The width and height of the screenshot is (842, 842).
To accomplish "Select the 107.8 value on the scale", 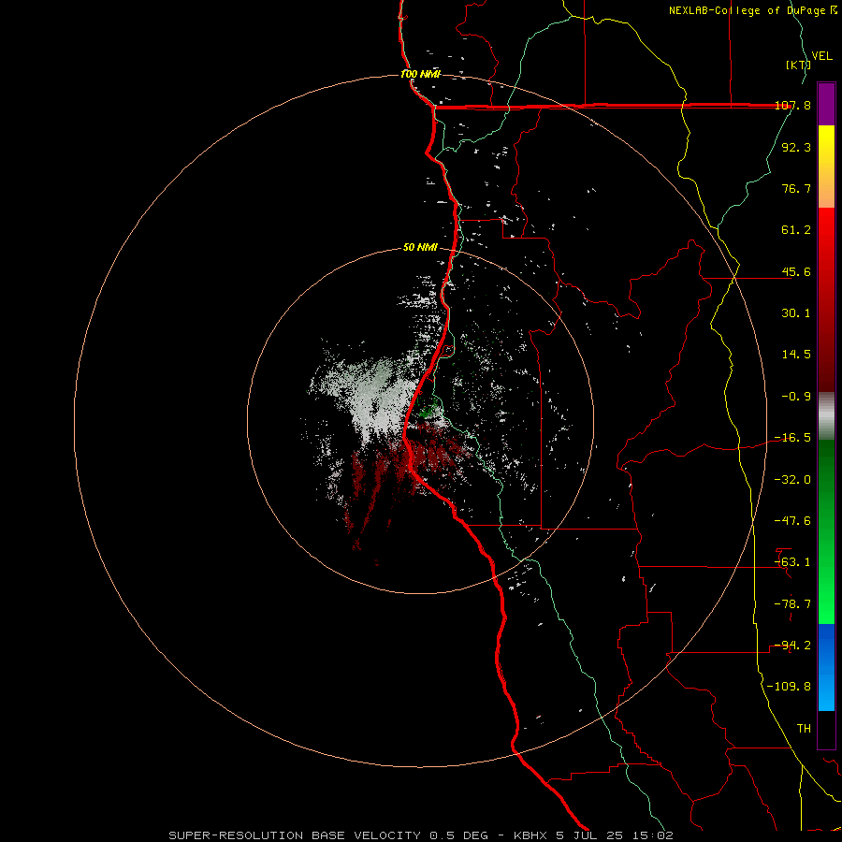I will [792, 105].
